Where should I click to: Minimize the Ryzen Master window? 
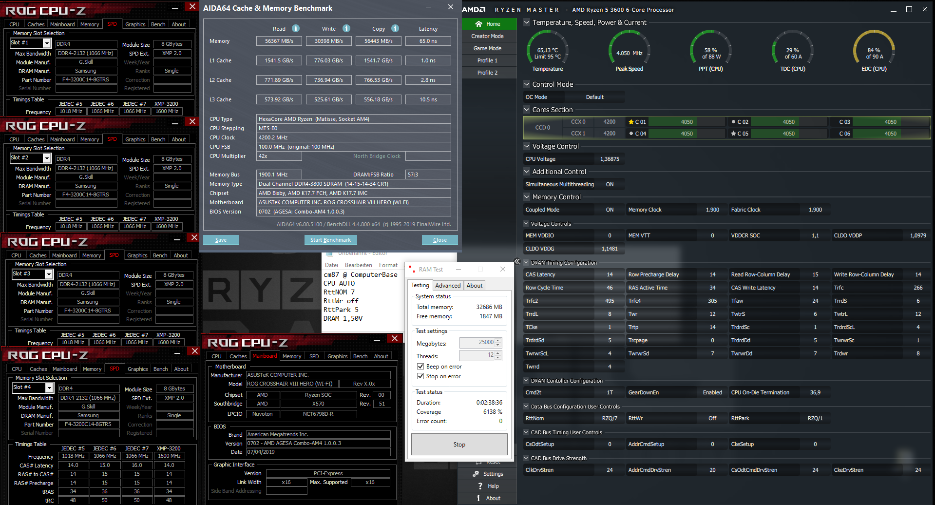(894, 10)
